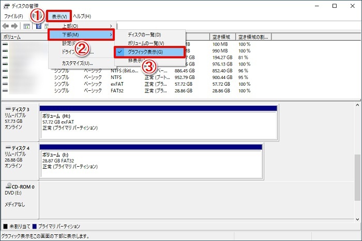Sort by the 空き領域 column header
362x241 pixels.
click(x=222, y=37)
